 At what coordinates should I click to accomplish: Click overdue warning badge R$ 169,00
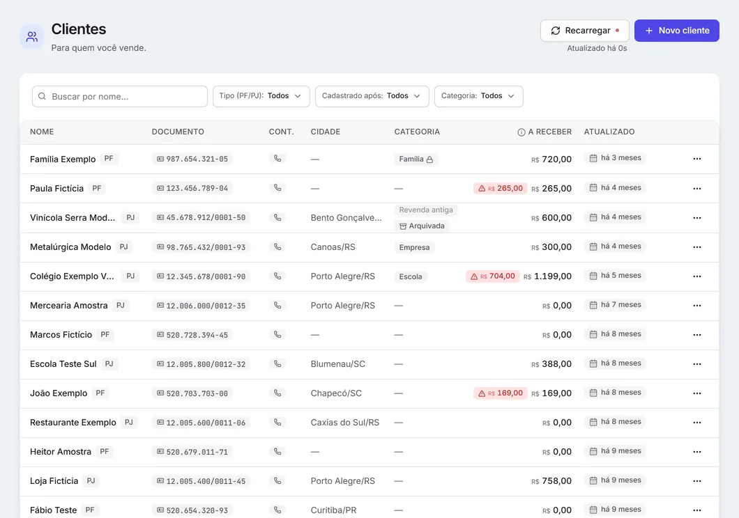coord(500,393)
